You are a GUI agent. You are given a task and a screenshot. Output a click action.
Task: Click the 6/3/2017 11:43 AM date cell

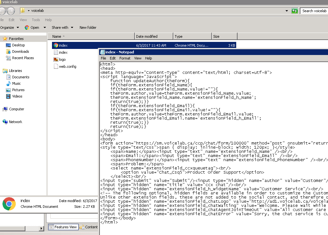pos(151,45)
